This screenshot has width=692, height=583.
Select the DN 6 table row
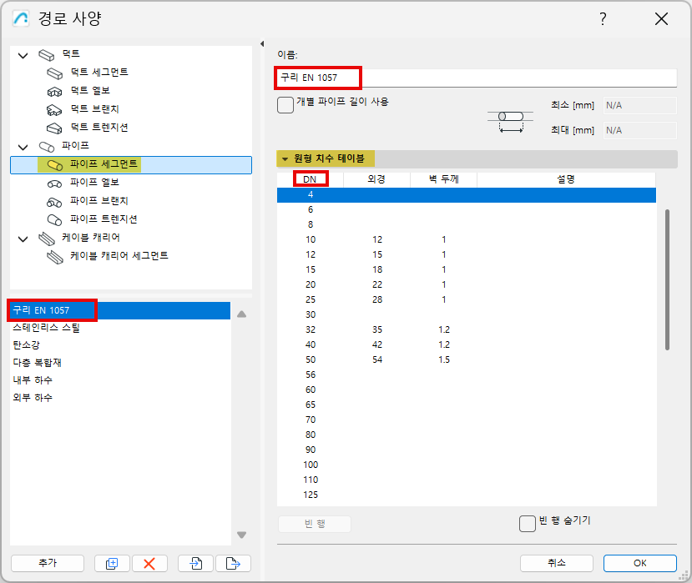(x=467, y=210)
